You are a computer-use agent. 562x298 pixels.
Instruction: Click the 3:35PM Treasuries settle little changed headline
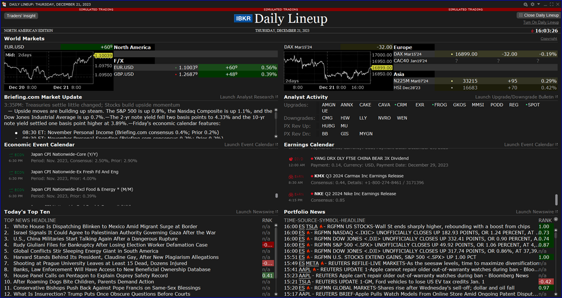pyautogui.click(x=92, y=105)
